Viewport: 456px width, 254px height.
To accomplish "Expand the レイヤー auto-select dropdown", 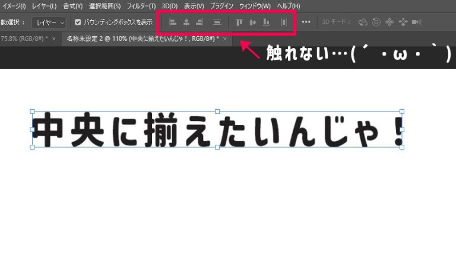I will pos(50,22).
